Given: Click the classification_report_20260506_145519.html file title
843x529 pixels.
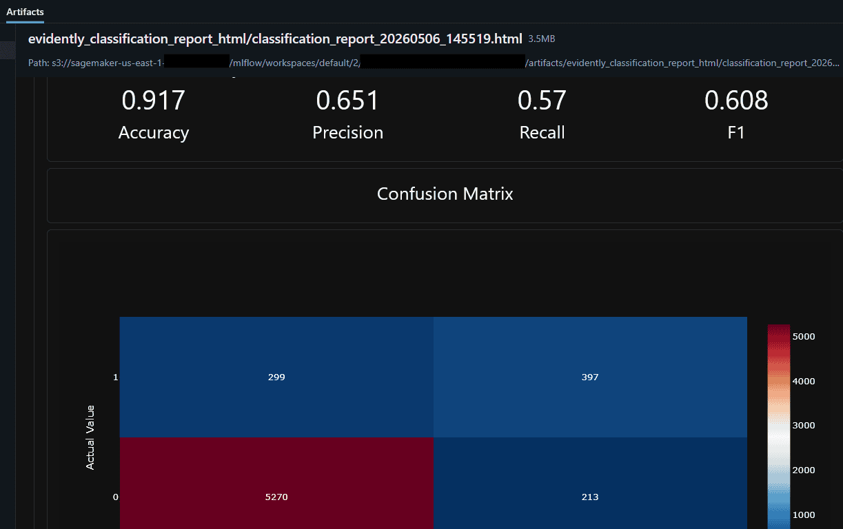Looking at the screenshot, I should (x=276, y=39).
